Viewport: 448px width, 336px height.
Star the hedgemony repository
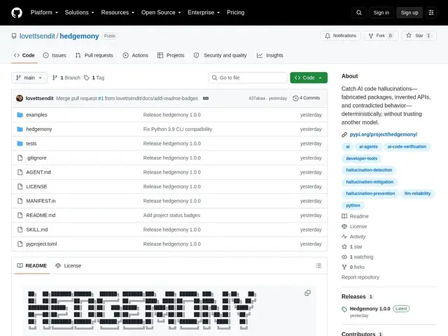point(419,36)
